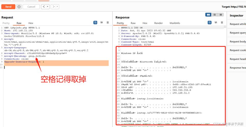Image resolution: width=246 pixels, height=127 pixels.
Task: Select side-by-side layout icon
Action: pos(208,15)
